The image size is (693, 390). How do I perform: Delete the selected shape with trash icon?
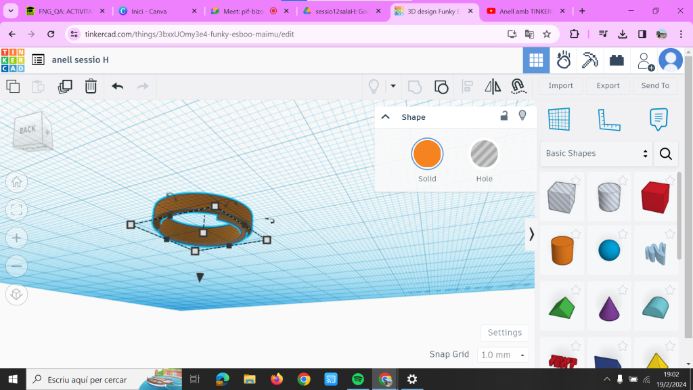tap(91, 86)
